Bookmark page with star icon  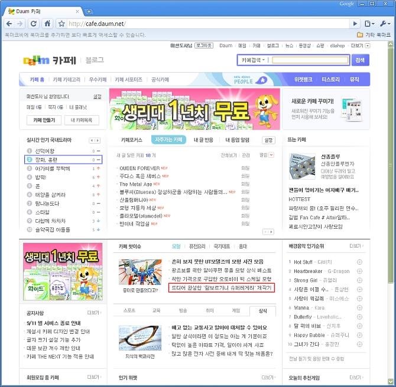pyautogui.click(x=61, y=24)
